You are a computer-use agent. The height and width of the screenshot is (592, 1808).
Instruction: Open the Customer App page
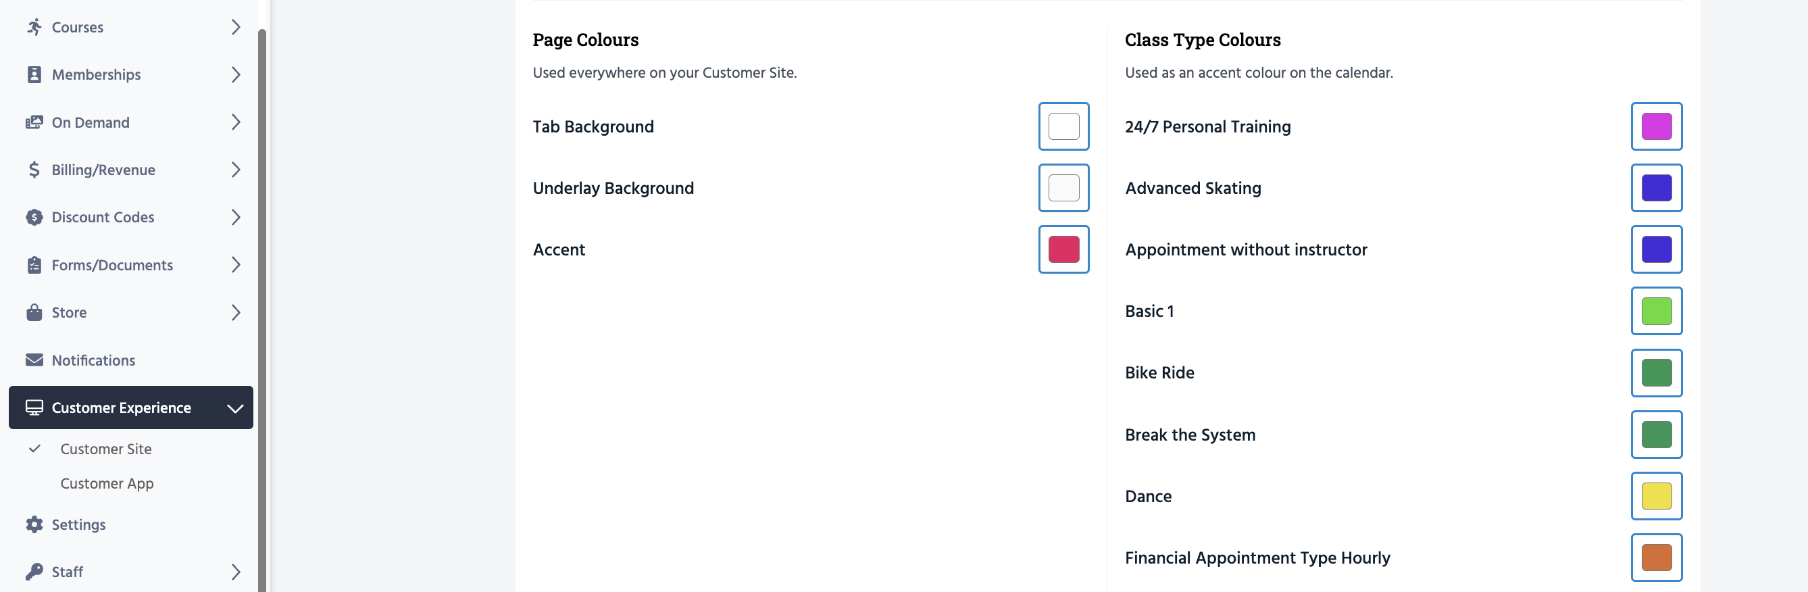click(x=107, y=483)
